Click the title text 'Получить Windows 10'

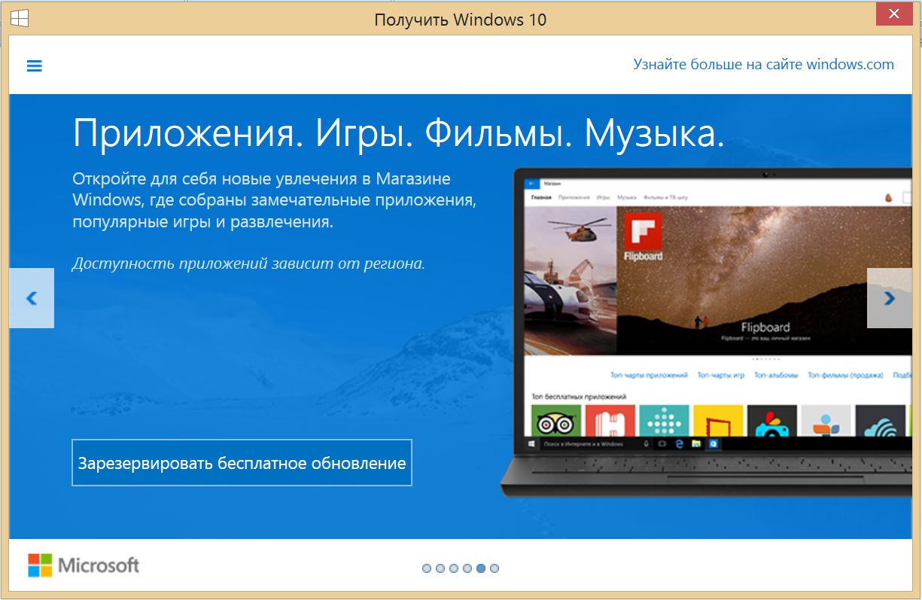click(x=461, y=20)
